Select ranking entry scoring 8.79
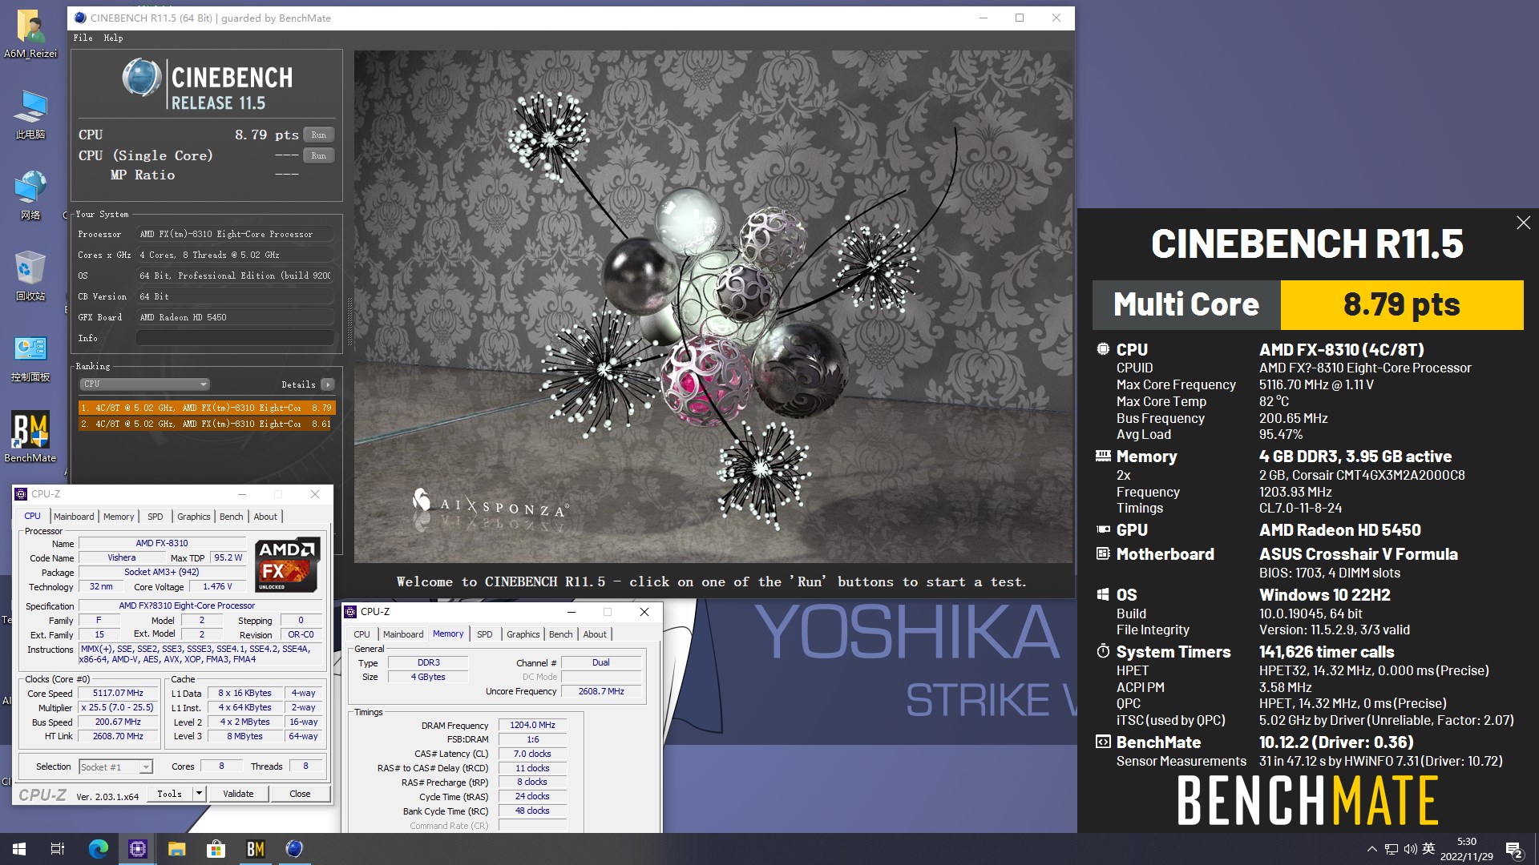Viewport: 1539px width, 865px height. 206,408
